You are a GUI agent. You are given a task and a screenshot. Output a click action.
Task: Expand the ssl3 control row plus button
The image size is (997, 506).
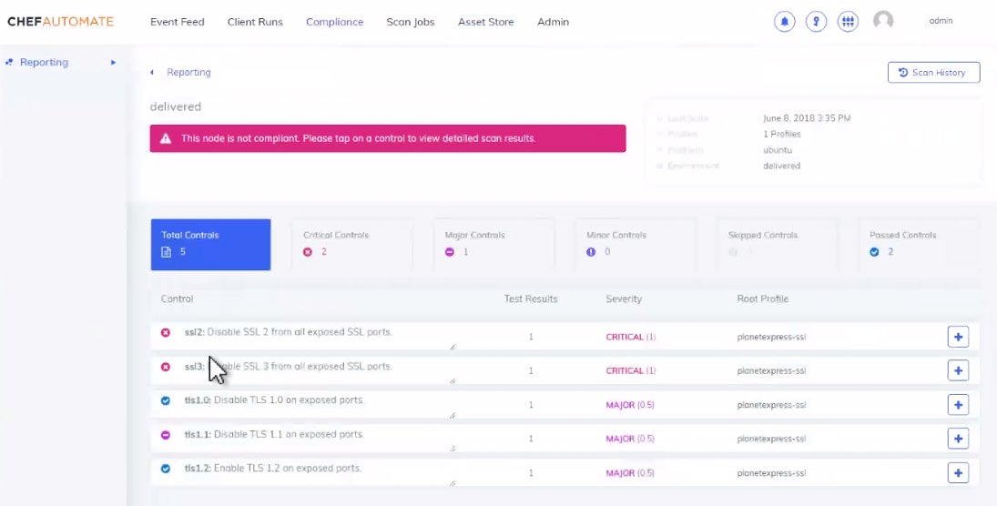pyautogui.click(x=958, y=370)
